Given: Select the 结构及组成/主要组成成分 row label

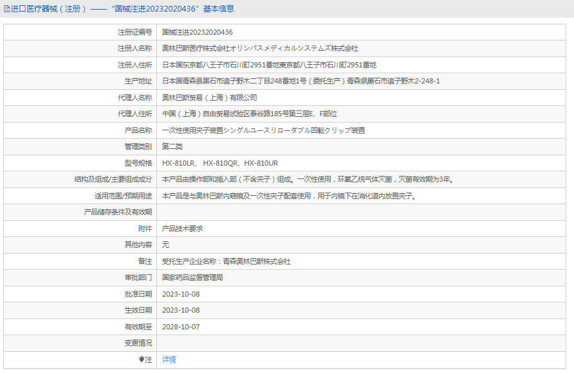Looking at the screenshot, I should [113, 179].
